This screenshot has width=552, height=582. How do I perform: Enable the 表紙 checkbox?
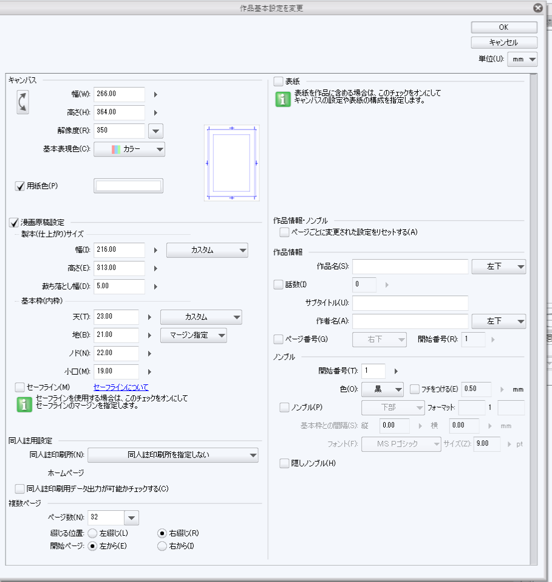click(x=278, y=81)
